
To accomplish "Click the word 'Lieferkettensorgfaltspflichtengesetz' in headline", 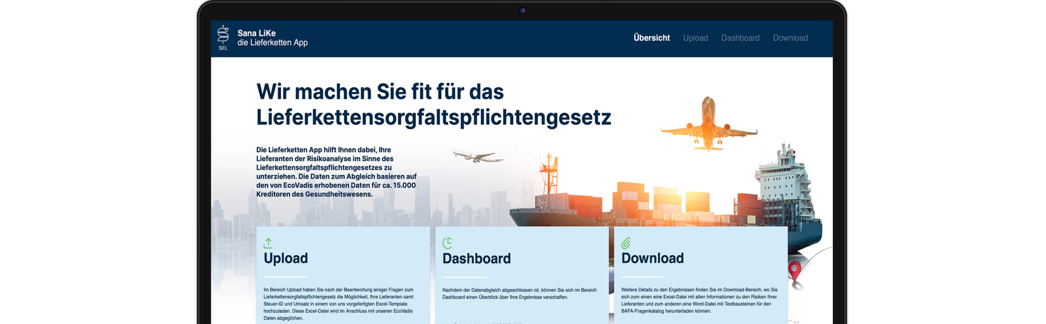I will click(434, 118).
